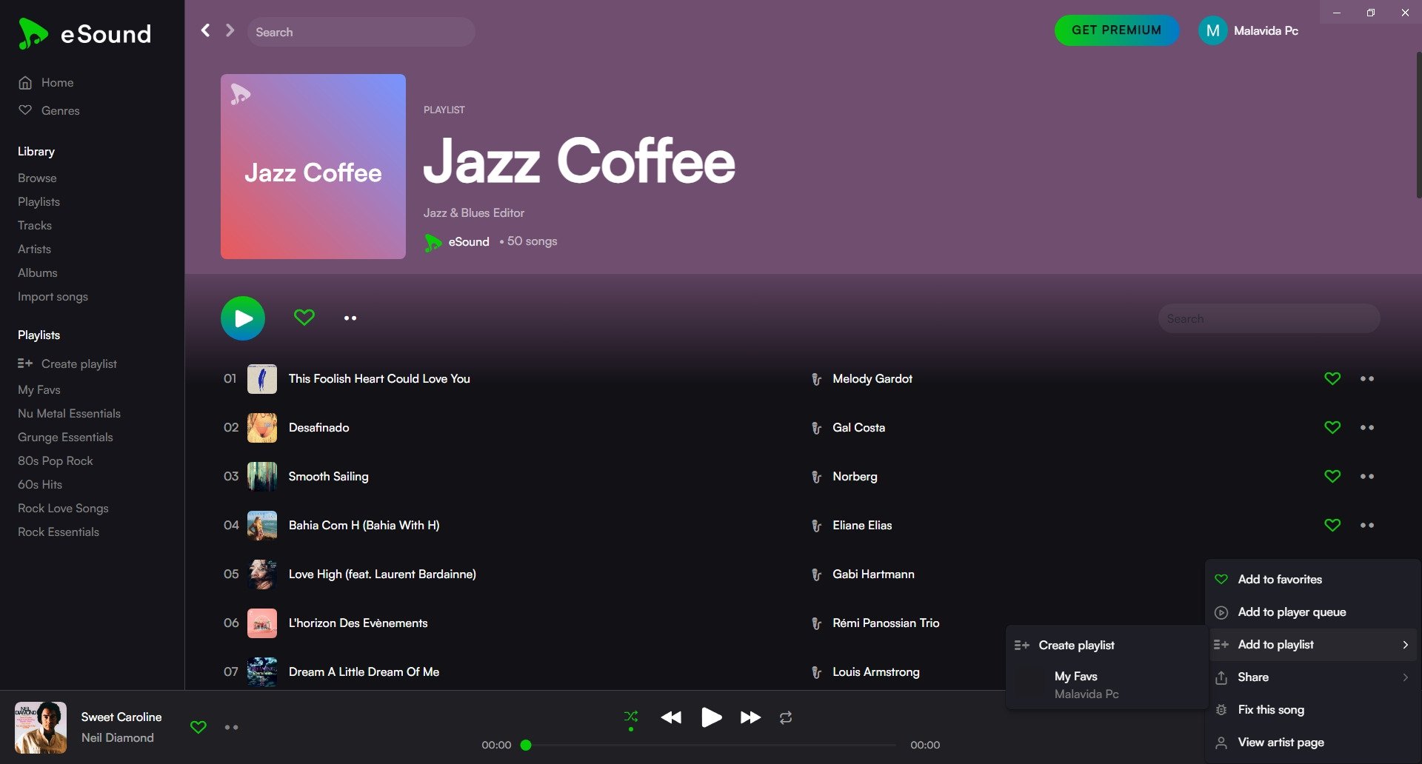This screenshot has width=1422, height=764.
Task: Click the GET PREMIUM button
Action: pos(1117,30)
